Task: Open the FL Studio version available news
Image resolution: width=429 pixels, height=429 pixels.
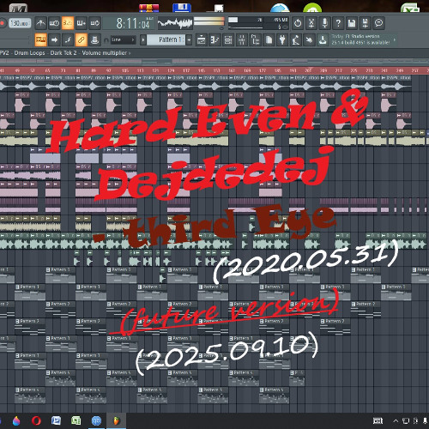Action: pyautogui.click(x=360, y=39)
